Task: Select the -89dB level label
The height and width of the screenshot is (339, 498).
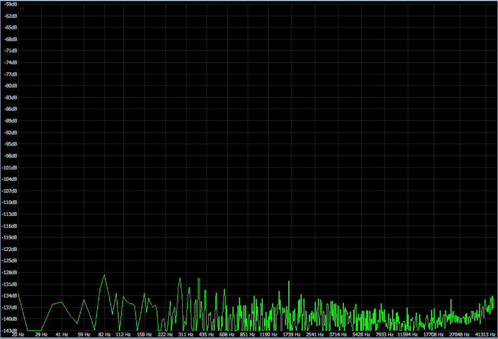Action: pyautogui.click(x=11, y=121)
